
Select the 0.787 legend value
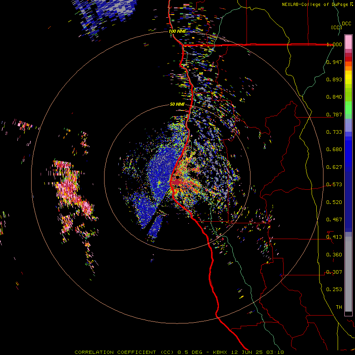pyautogui.click(x=334, y=114)
